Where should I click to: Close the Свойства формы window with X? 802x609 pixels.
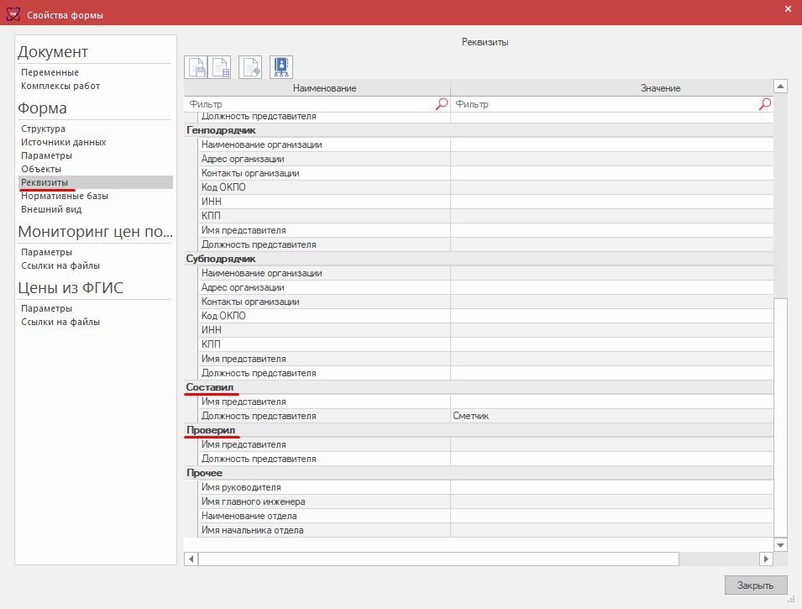coord(787,9)
